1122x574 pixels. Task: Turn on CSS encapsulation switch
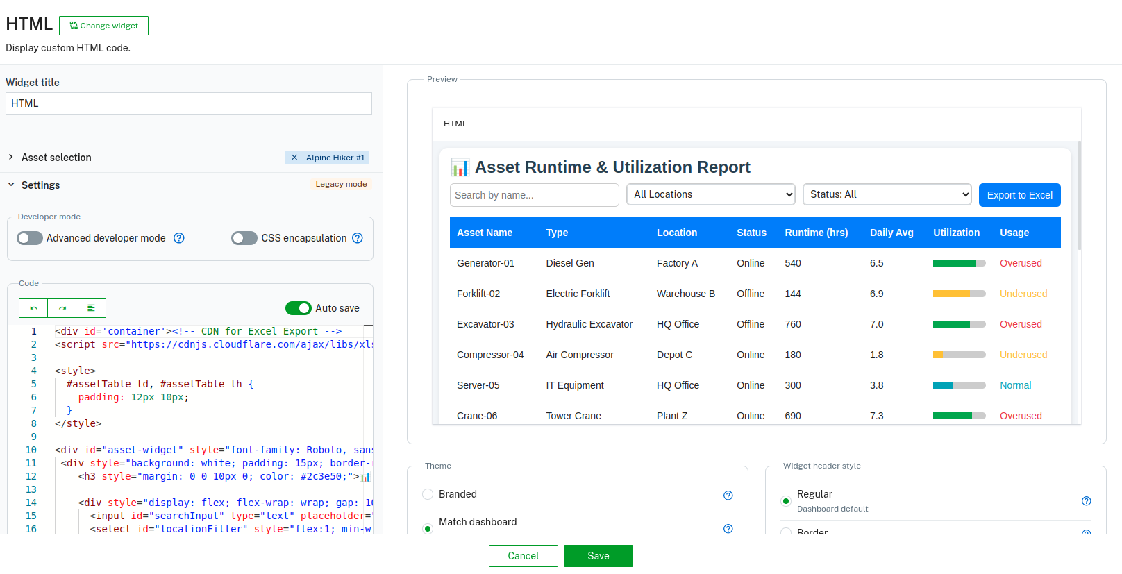click(244, 238)
